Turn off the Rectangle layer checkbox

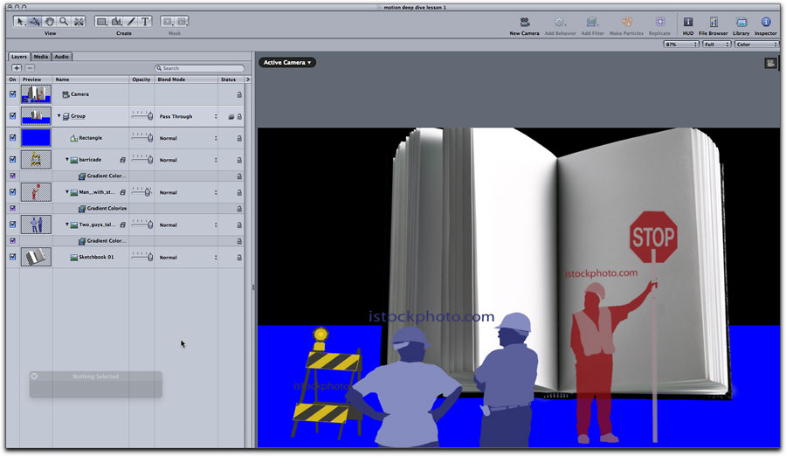coord(12,137)
